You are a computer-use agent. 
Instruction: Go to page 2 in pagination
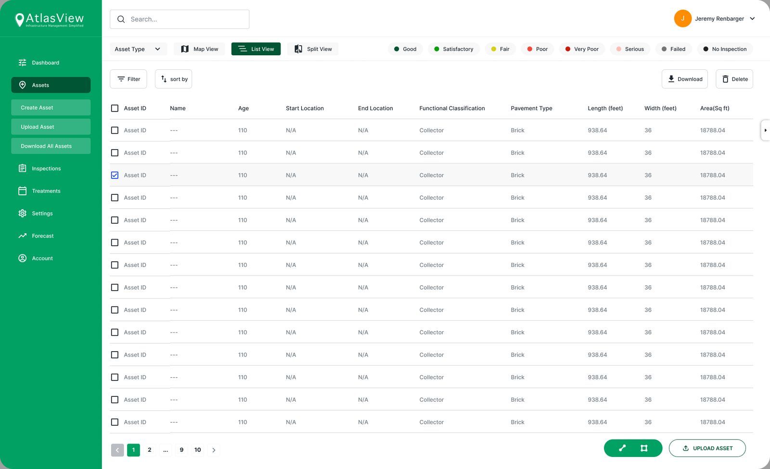click(x=150, y=450)
